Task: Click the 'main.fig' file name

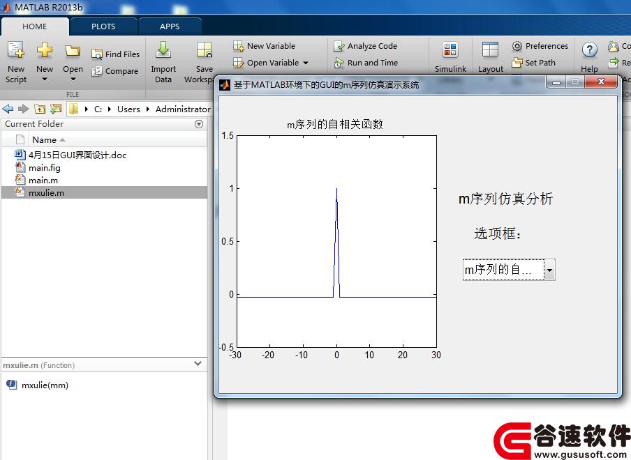Action: point(45,167)
